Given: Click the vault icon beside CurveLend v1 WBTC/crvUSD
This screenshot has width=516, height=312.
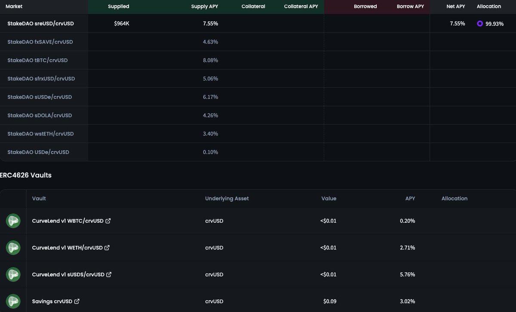Looking at the screenshot, I should coord(13,221).
